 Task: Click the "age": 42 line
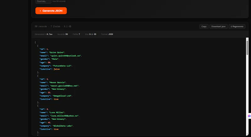pyautogui.click(x=45, y=123)
